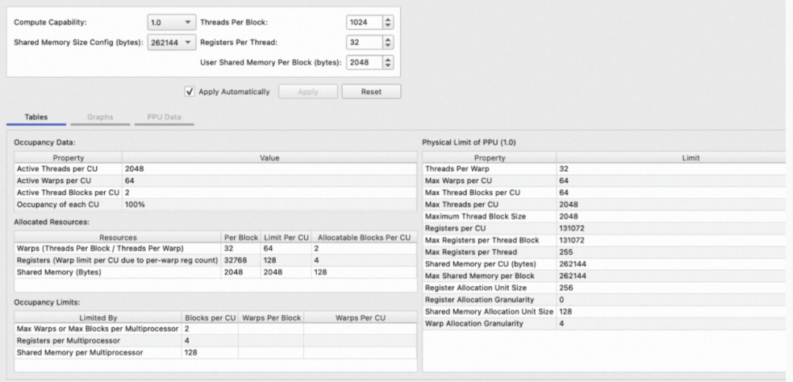Select the Warps (Threads Per Block) resource row
The width and height of the screenshot is (793, 382).
click(215, 248)
